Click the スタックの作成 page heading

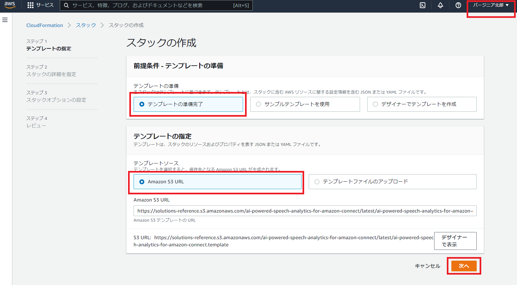coord(161,43)
